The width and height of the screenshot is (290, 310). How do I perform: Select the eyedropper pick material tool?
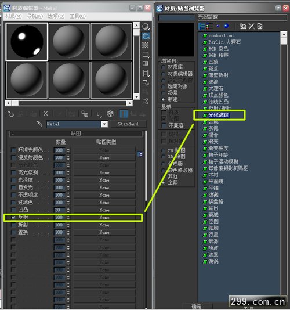point(39,124)
